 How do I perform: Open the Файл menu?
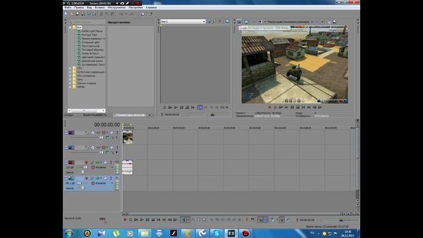coord(68,7)
